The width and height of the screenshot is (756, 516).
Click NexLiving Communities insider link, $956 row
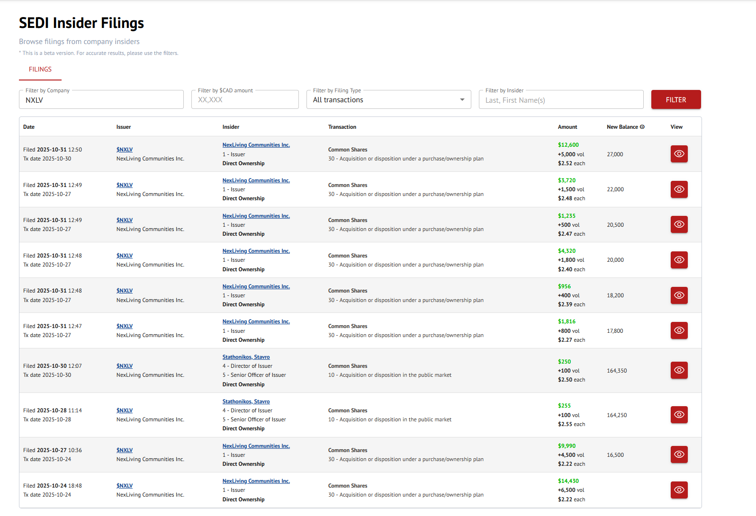(x=256, y=286)
